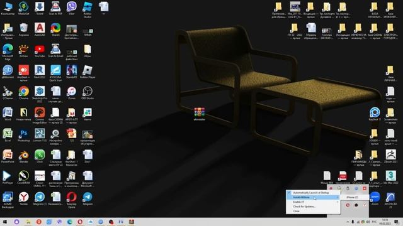This screenshot has height=226, width=403.
Task: Select the Yandex browser desktop icon
Action: [24, 199]
